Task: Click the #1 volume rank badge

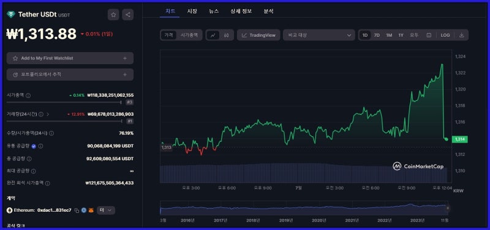Action: click(x=129, y=121)
